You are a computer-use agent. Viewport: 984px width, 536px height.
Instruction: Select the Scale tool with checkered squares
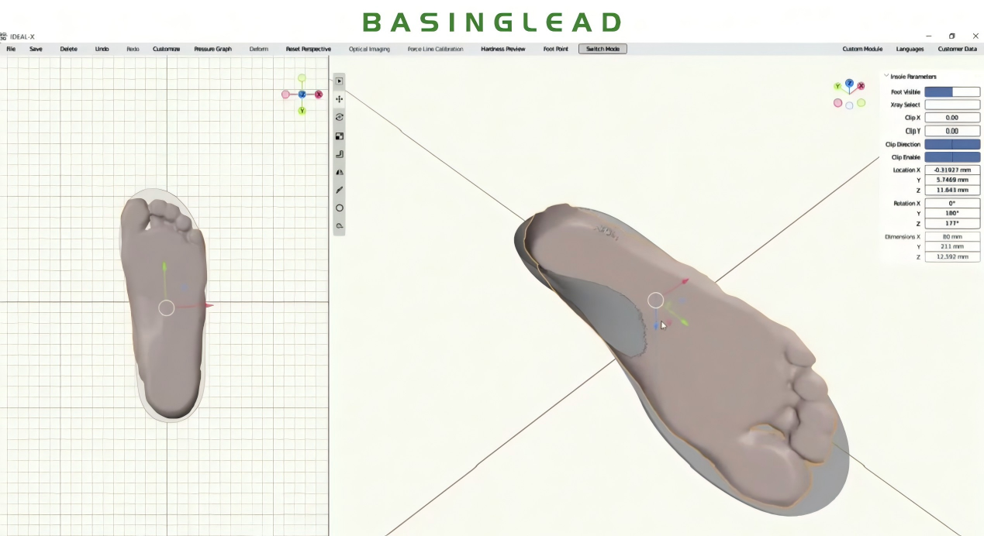(340, 136)
